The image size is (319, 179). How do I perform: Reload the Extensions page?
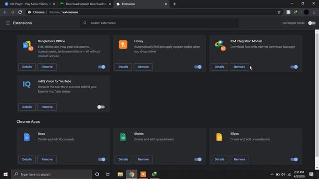[x=20, y=12]
